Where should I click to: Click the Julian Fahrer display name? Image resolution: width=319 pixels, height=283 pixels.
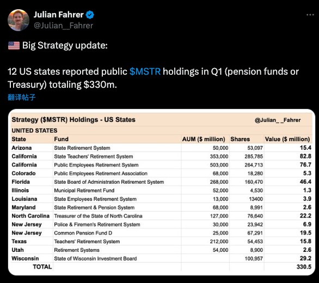click(x=59, y=15)
